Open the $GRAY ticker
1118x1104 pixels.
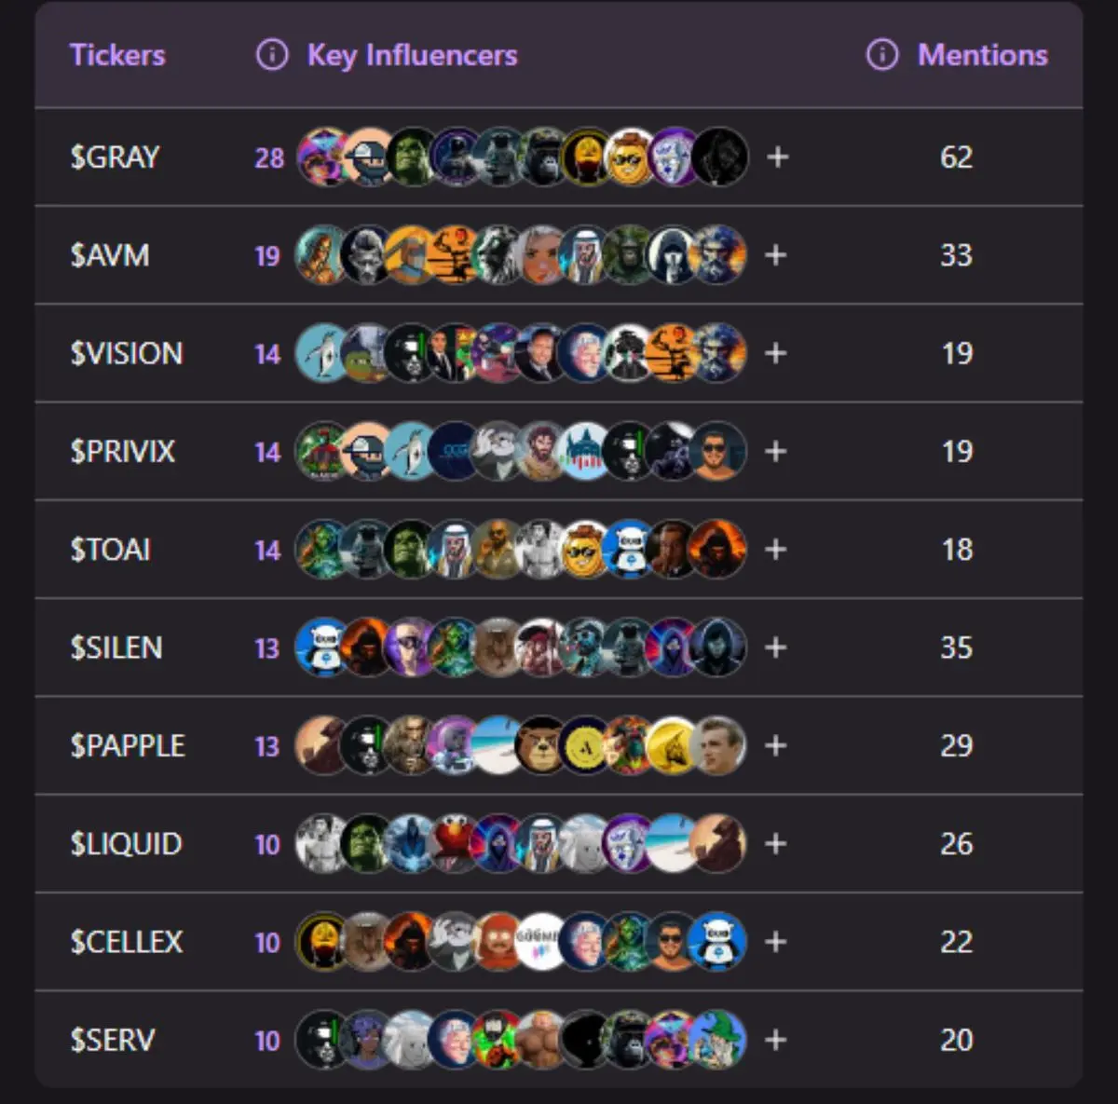[x=116, y=157]
